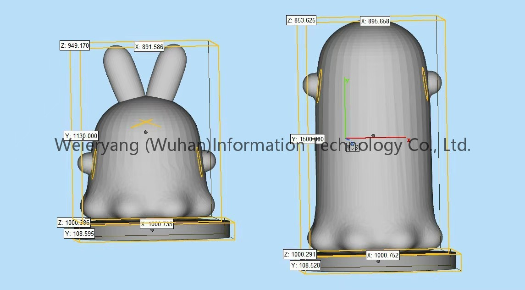Click the yellow ellipse on bunny's right arm
Image resolution: width=525 pixels, height=290 pixels.
click(200, 162)
